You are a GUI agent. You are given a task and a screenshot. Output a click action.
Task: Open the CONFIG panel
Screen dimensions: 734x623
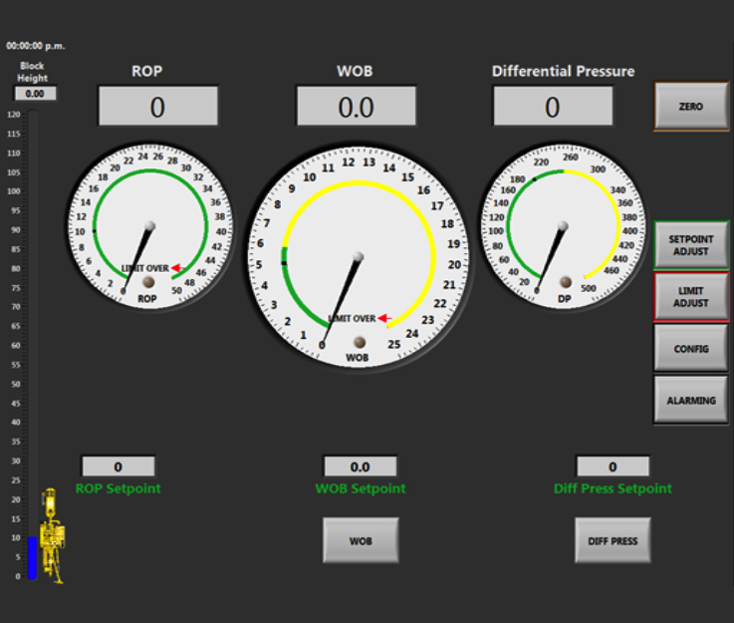(x=690, y=349)
